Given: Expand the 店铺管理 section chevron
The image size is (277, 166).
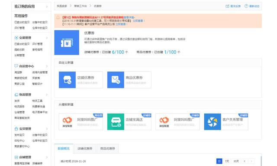Looking at the screenshot, I should point(47,157).
